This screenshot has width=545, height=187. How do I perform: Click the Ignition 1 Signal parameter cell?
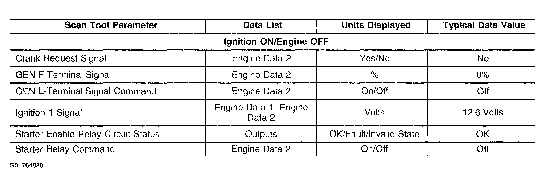click(x=108, y=113)
